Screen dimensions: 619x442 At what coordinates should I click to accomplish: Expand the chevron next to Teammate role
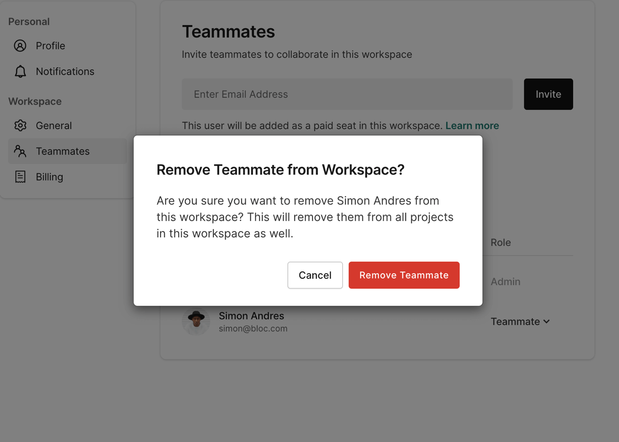[546, 322]
